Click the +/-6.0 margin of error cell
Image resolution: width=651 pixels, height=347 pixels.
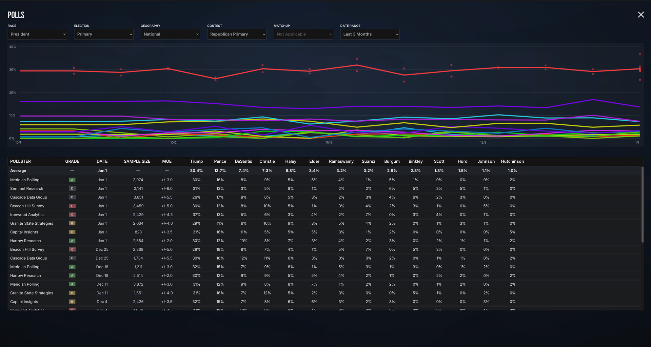tap(167, 189)
